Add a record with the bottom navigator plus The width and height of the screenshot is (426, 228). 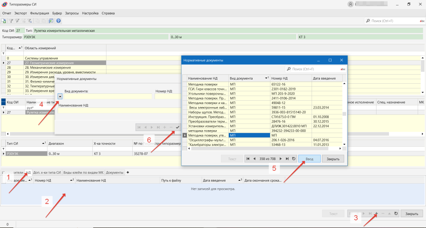376,213
